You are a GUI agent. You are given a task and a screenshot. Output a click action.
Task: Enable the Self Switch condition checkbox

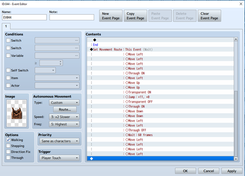click(x=8, y=70)
